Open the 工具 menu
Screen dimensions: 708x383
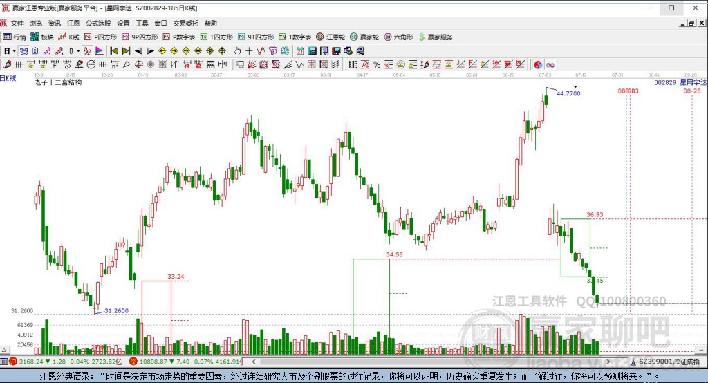[x=142, y=23]
